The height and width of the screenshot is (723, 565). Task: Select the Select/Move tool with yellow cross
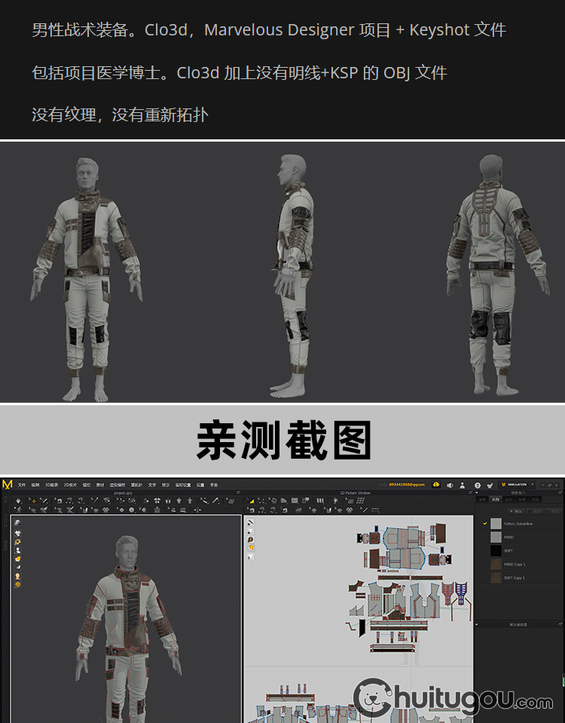pyautogui.click(x=33, y=501)
